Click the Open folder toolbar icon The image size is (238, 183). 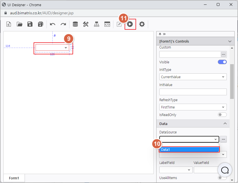pyautogui.click(x=19, y=24)
